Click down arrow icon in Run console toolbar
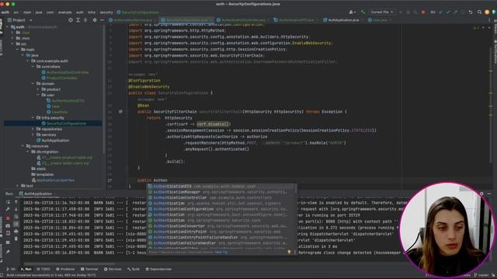Viewport: 497px width, 279px height. point(16,209)
